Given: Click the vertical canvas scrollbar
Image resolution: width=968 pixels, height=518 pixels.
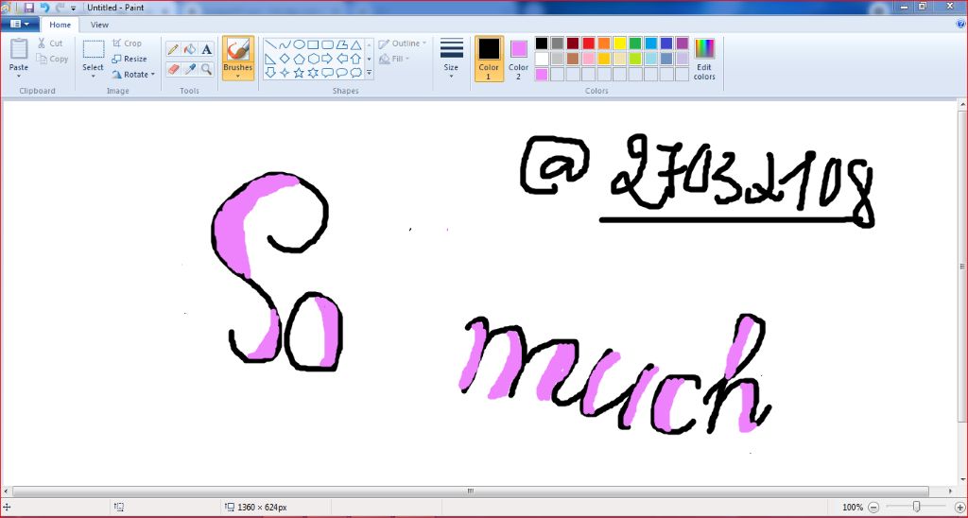Looking at the screenshot, I should (961, 267).
